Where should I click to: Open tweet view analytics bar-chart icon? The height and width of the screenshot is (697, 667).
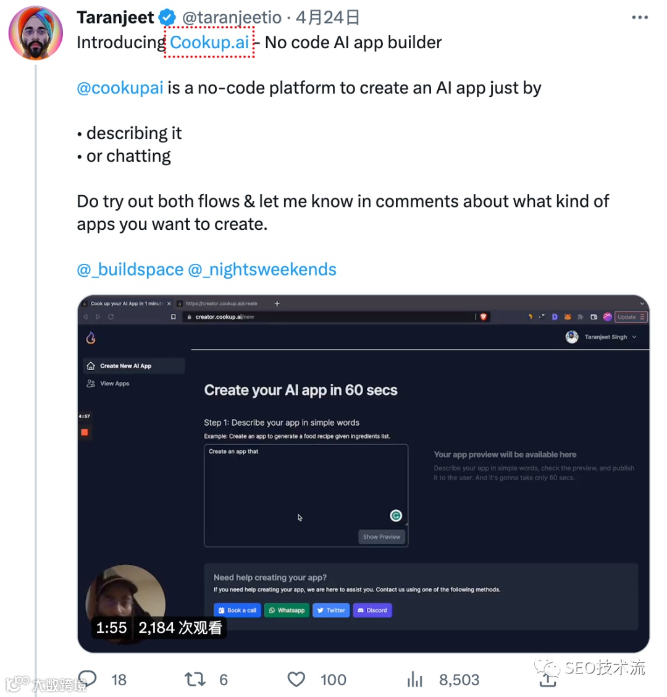pyautogui.click(x=414, y=680)
